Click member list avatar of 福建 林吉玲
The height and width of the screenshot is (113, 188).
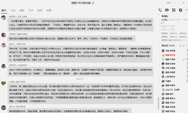(x=163, y=103)
